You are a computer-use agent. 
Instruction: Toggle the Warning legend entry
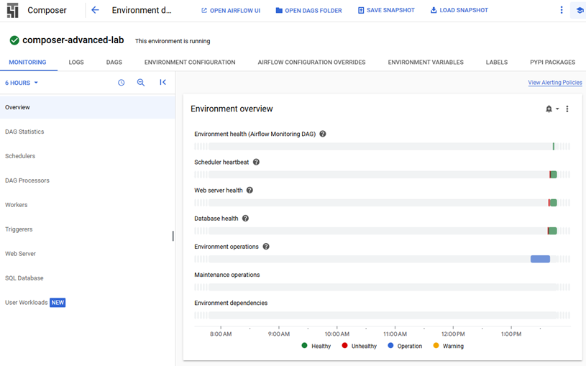[x=448, y=346]
